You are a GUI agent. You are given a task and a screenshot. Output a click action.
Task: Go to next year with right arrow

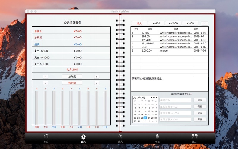pos(97,77)
